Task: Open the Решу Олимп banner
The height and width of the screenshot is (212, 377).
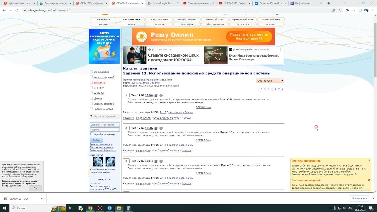Action: coord(204,37)
